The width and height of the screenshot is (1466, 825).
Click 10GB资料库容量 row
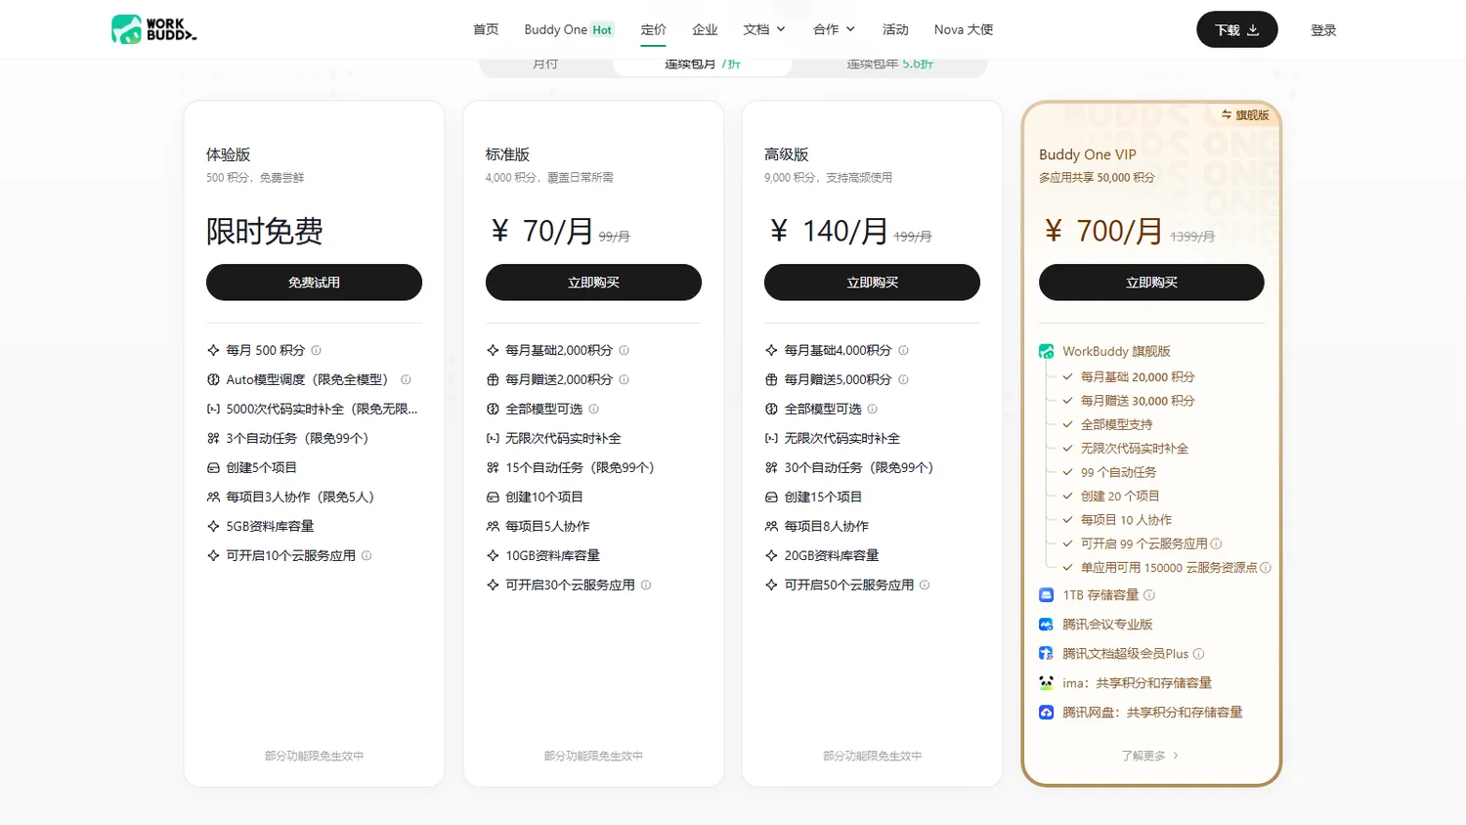pos(542,555)
